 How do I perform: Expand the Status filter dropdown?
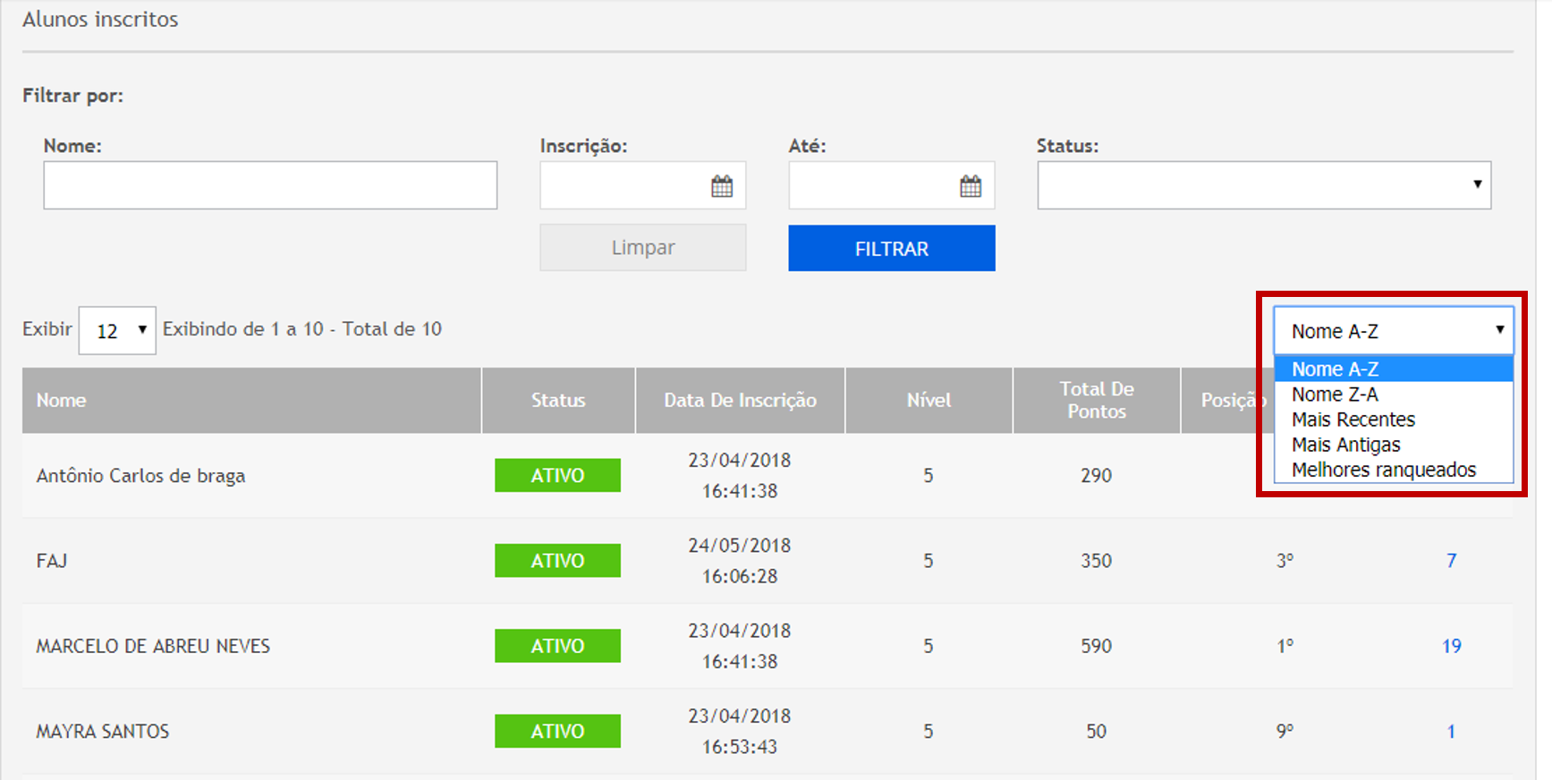point(1263,186)
